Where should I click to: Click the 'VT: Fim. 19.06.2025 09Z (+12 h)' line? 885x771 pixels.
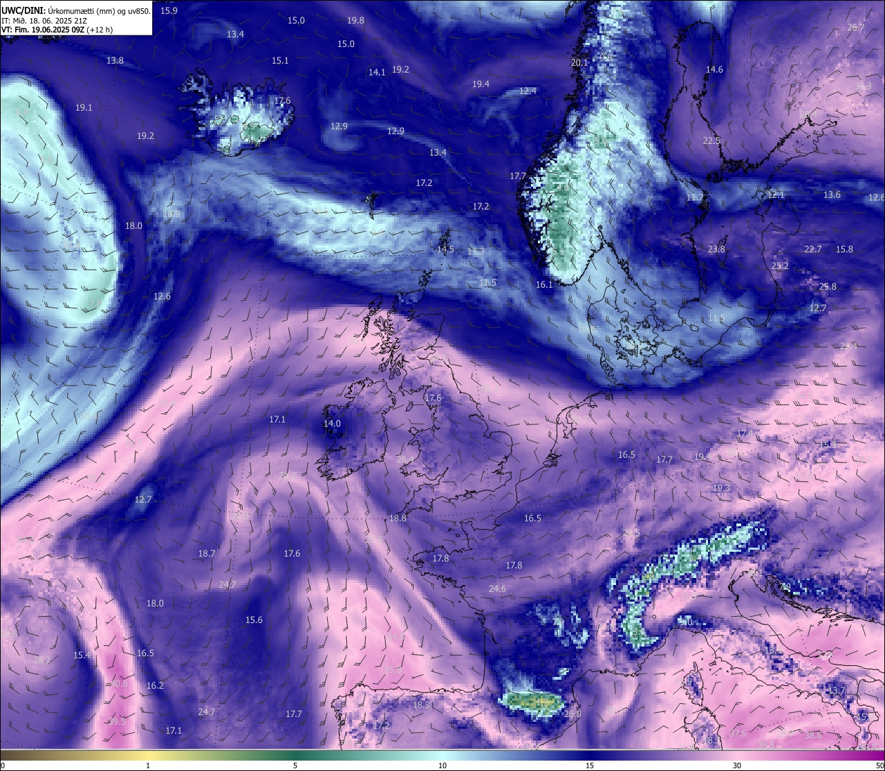[x=57, y=30]
